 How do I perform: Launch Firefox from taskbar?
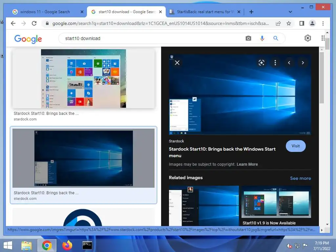click(67, 245)
